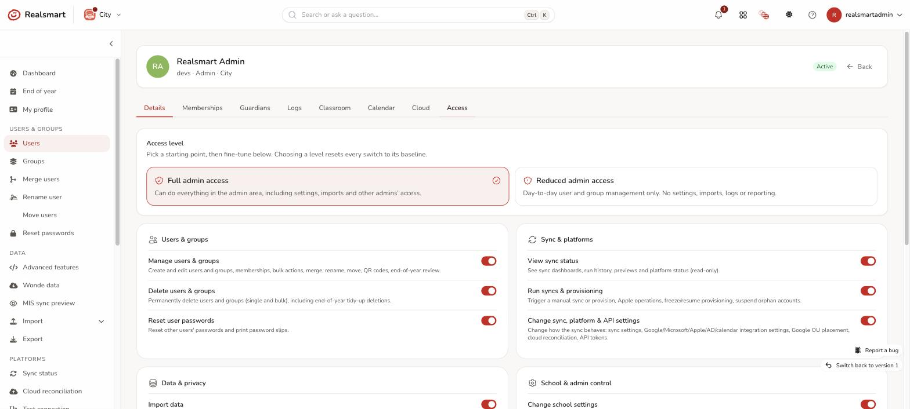Image resolution: width=910 pixels, height=409 pixels.
Task: Click Switch back to version 1
Action: (x=861, y=366)
